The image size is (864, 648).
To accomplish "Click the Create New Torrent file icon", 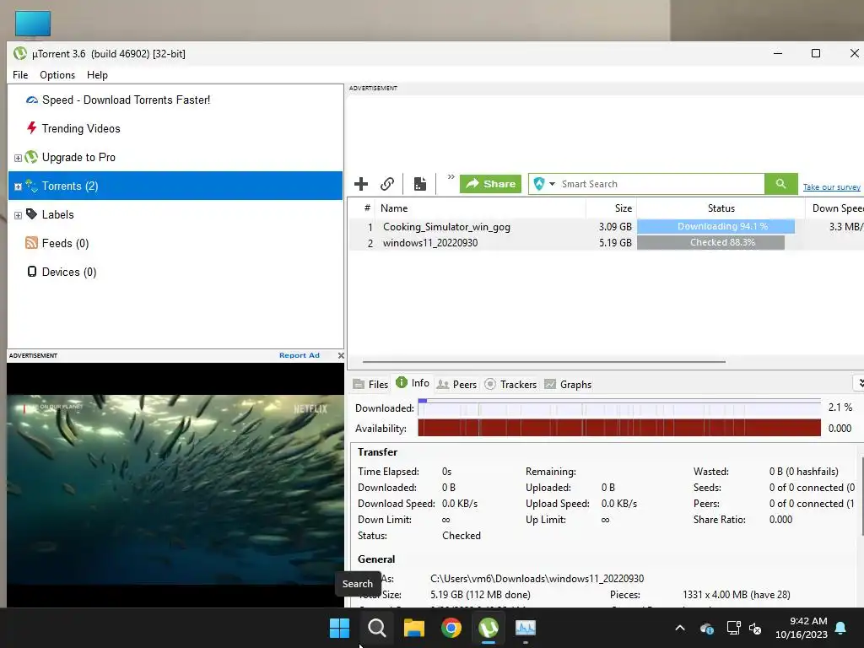I will [420, 184].
